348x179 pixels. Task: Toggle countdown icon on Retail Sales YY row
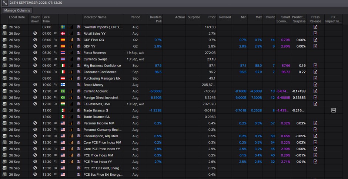point(35,34)
